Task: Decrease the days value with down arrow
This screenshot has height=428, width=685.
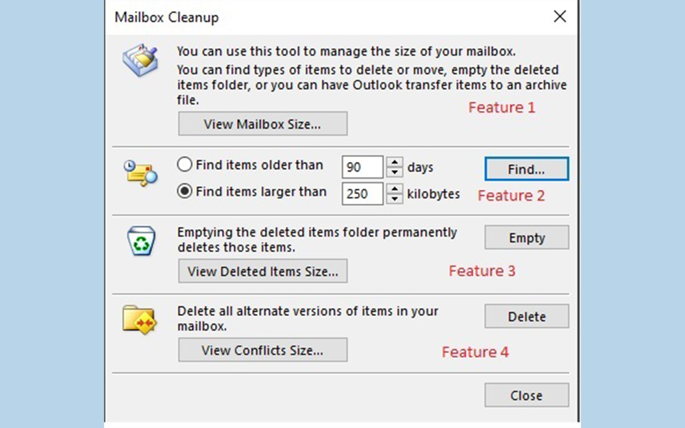Action: pos(394,172)
